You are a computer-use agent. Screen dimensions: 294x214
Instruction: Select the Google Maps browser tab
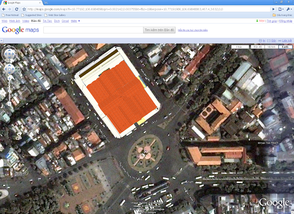point(22,3)
